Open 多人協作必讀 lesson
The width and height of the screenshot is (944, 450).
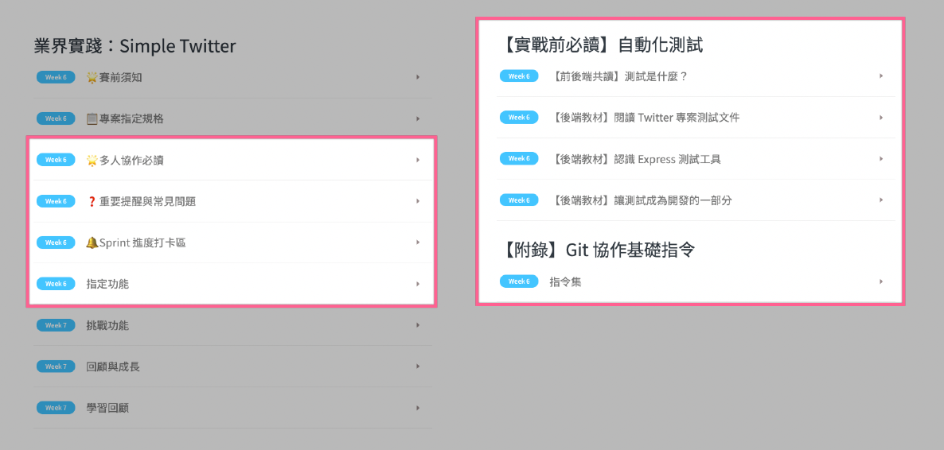(x=131, y=160)
